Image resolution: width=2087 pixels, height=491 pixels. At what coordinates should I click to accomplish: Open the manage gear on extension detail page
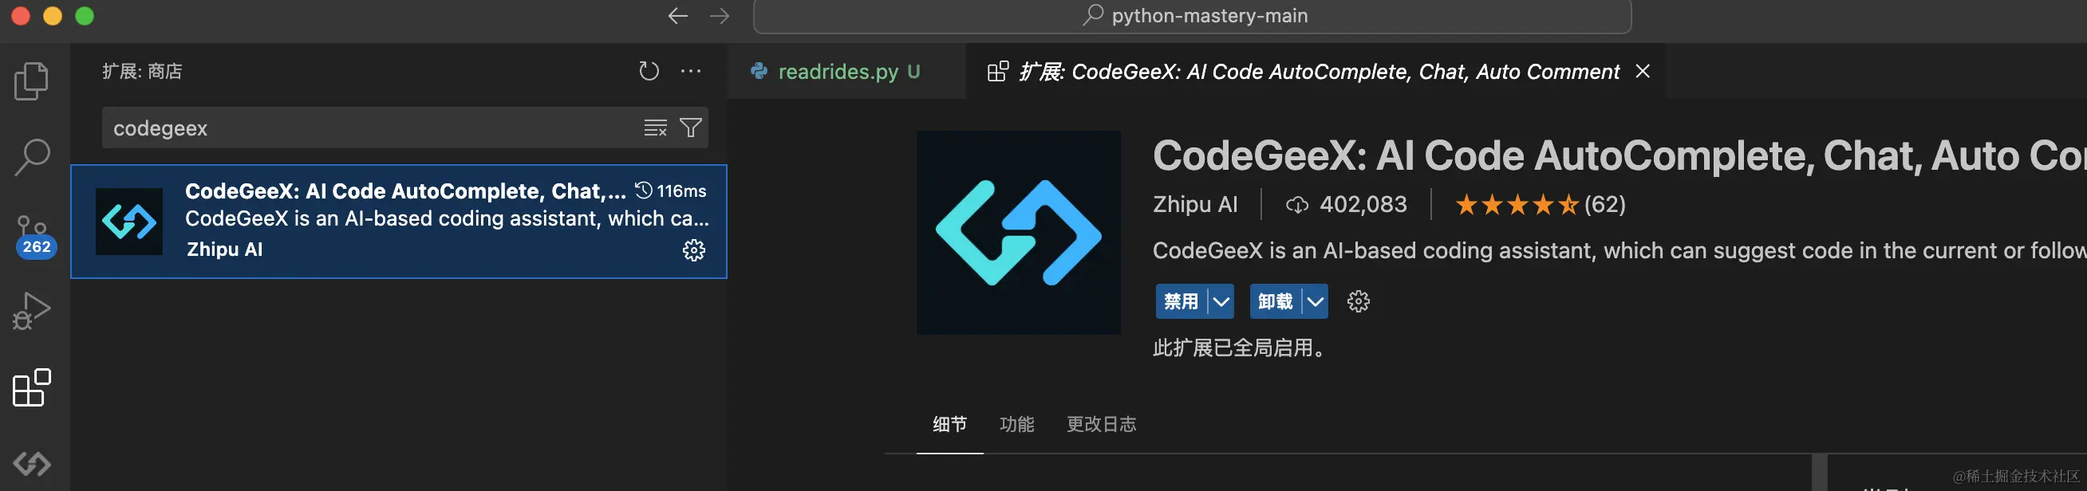pos(1359,302)
